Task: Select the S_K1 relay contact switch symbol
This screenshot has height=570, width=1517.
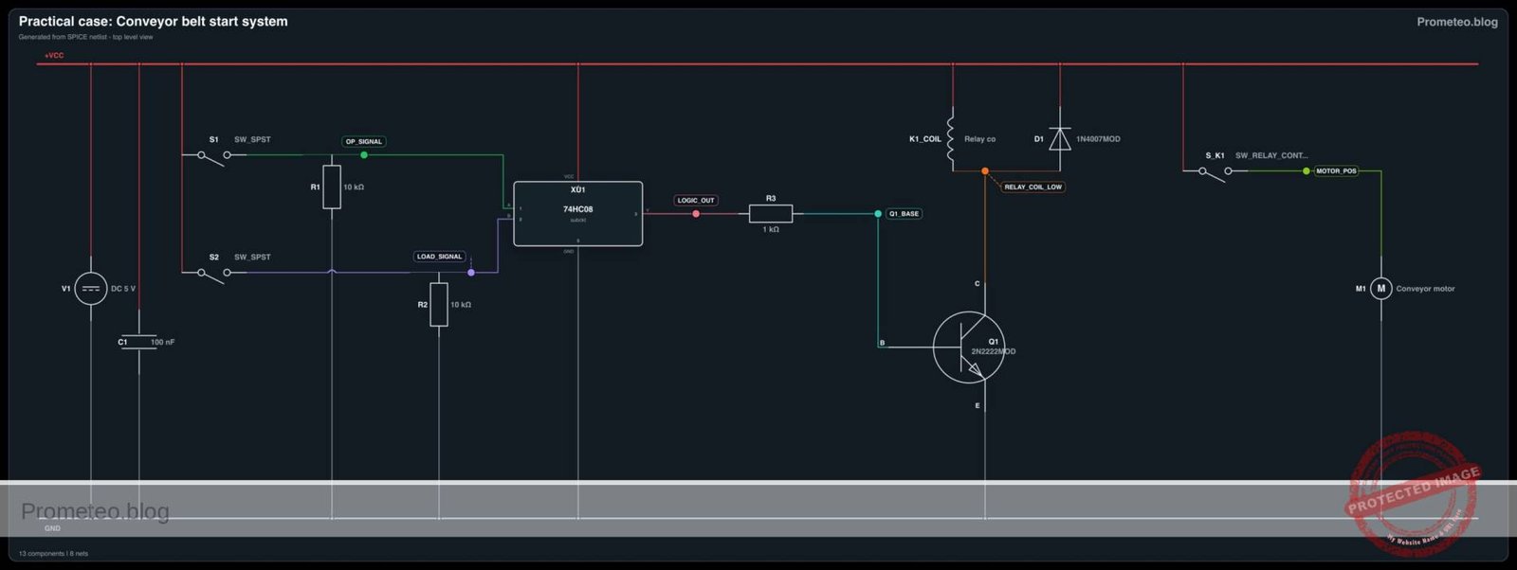Action: coord(1215,172)
